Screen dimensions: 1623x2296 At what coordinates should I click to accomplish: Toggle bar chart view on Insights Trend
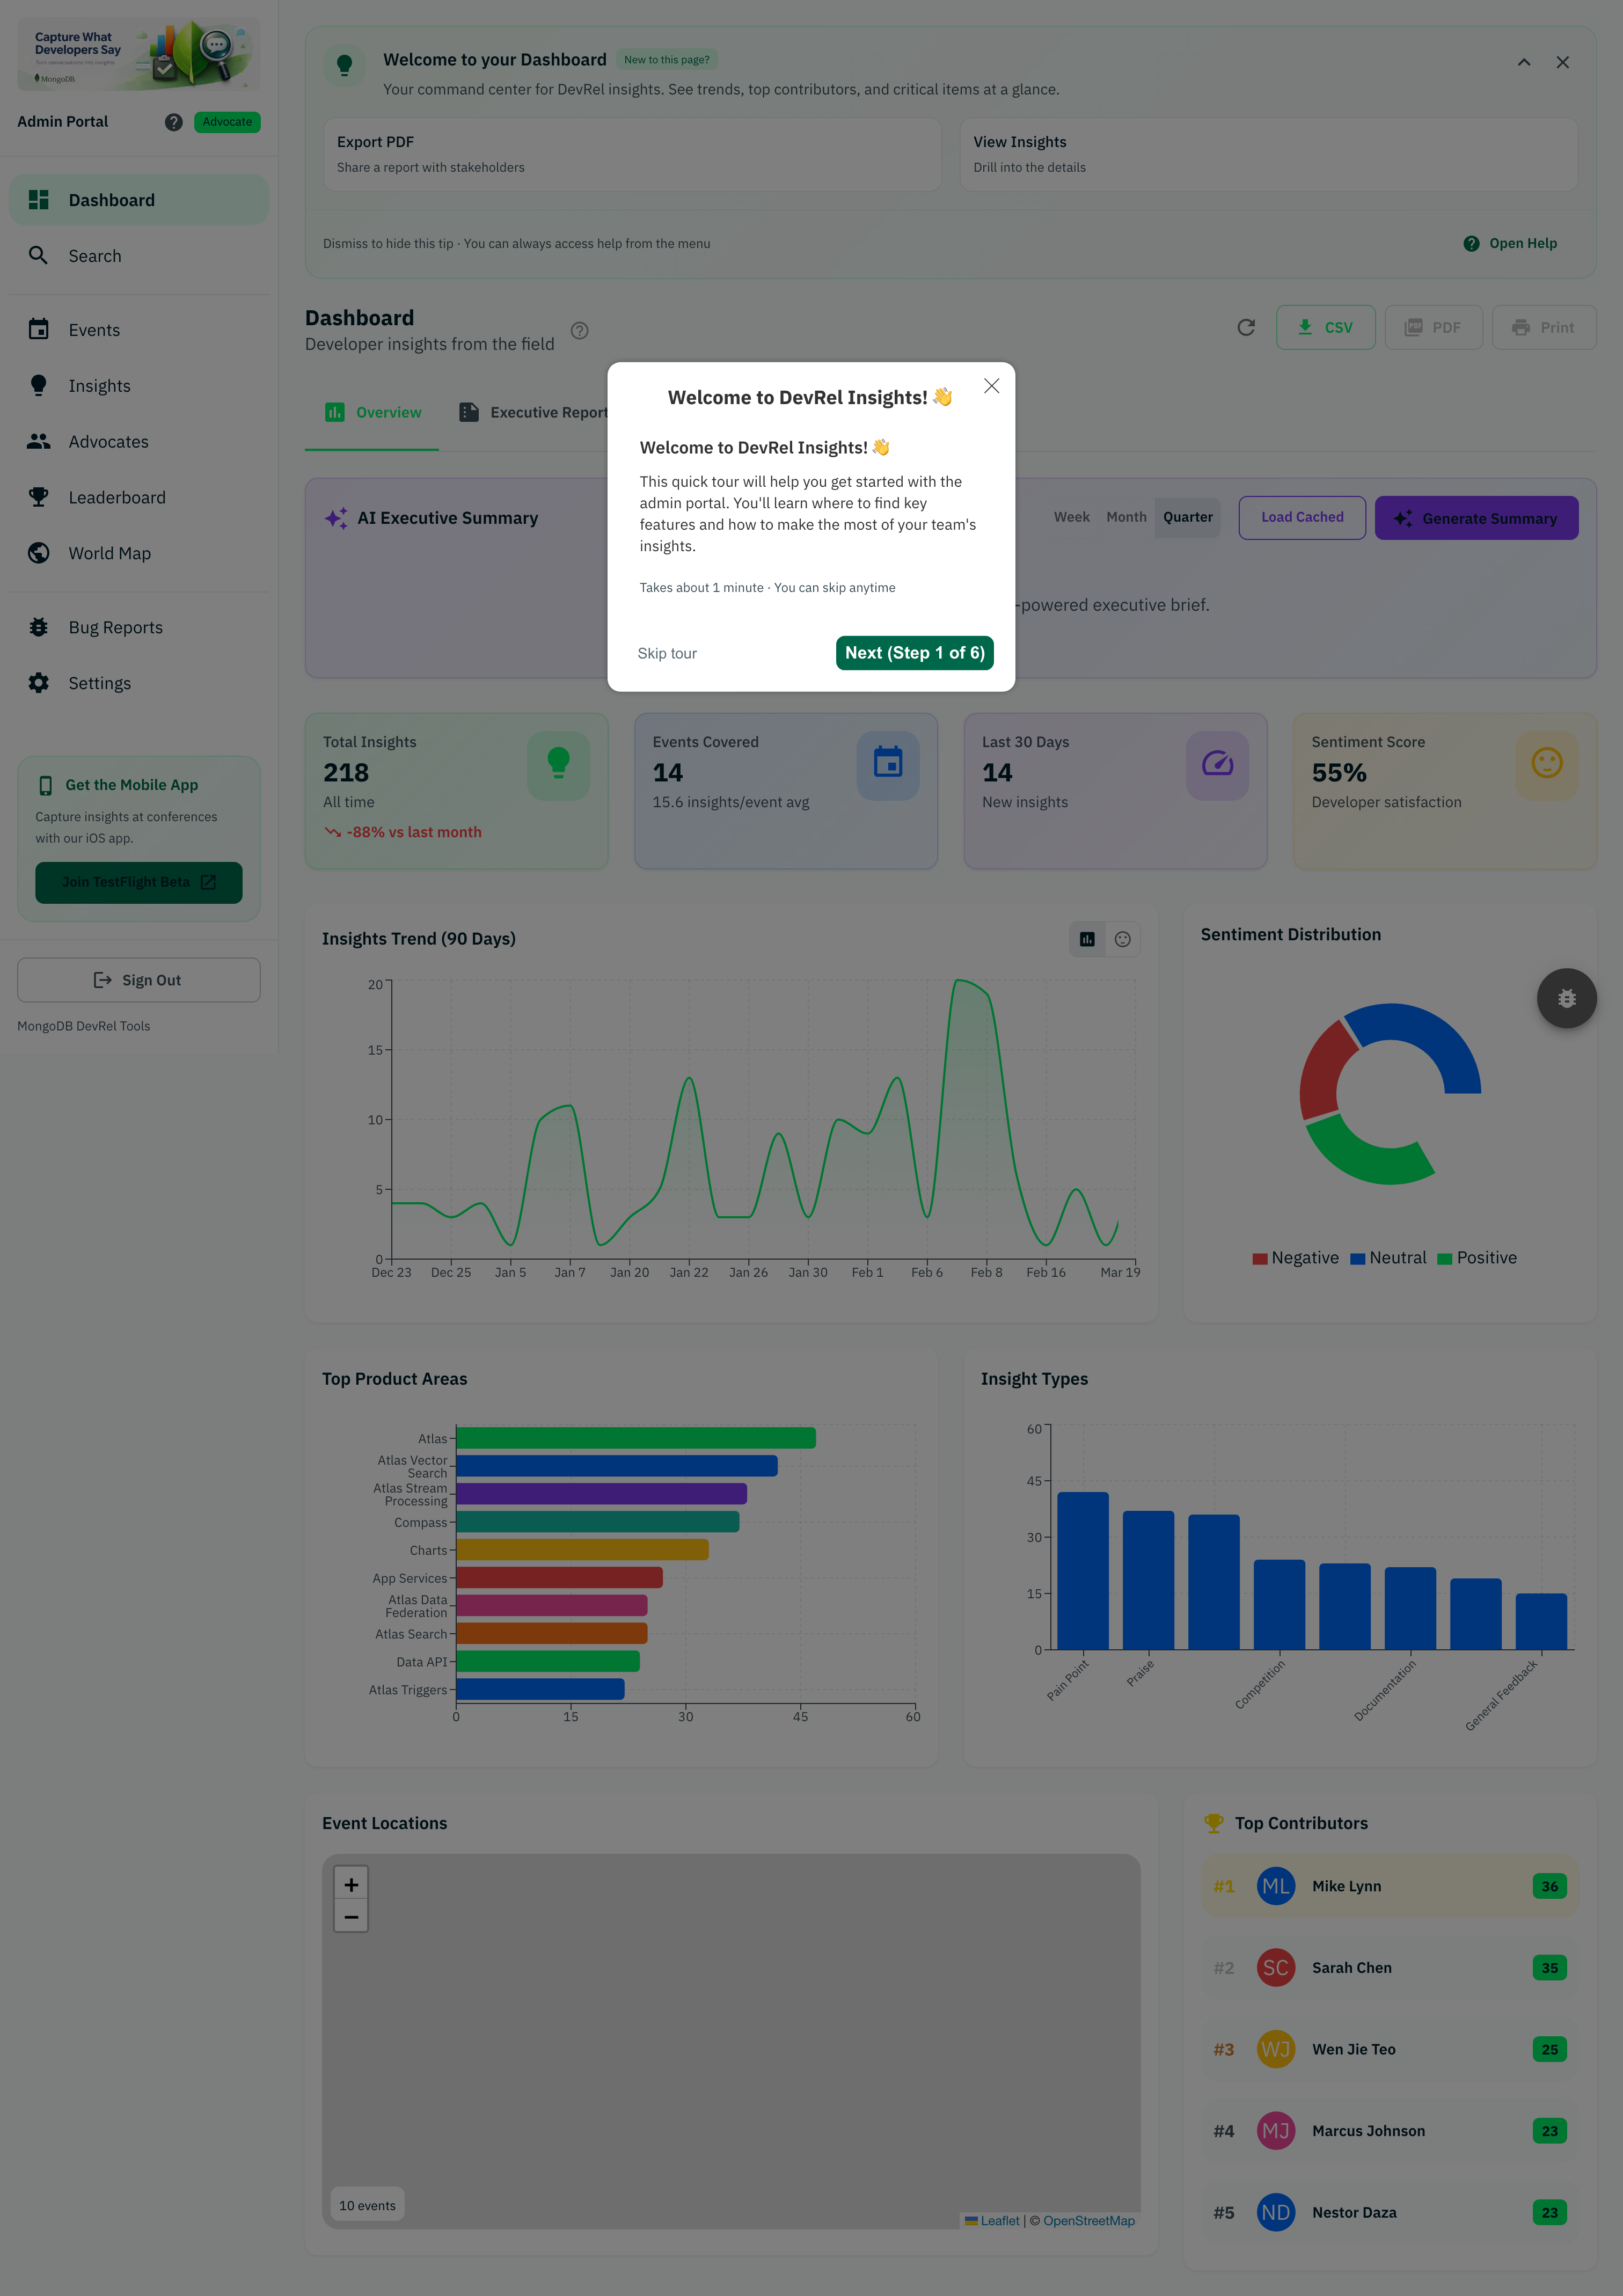click(1087, 939)
